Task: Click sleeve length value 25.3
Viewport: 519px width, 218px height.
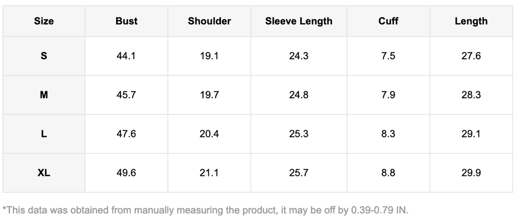Action: pyautogui.click(x=299, y=134)
